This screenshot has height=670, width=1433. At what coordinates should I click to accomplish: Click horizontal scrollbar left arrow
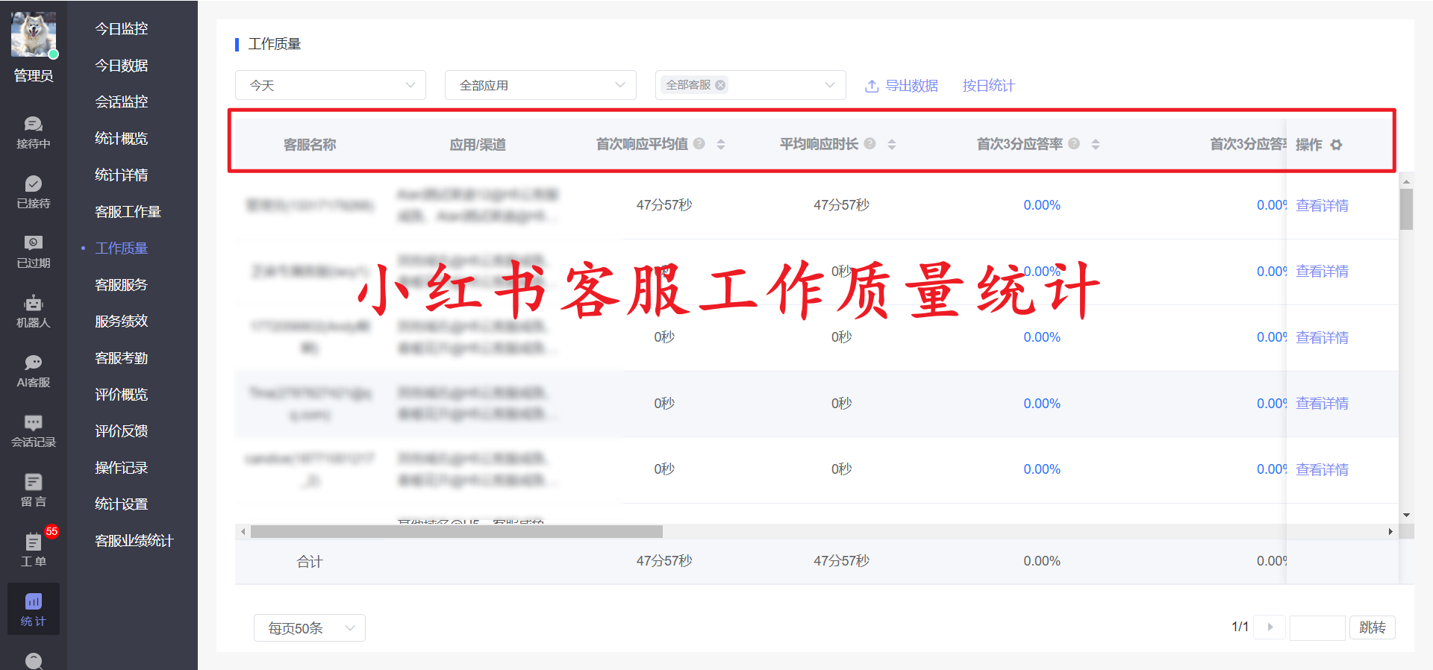click(x=243, y=531)
